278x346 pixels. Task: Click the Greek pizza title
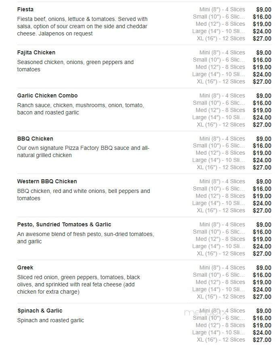pos(25,267)
